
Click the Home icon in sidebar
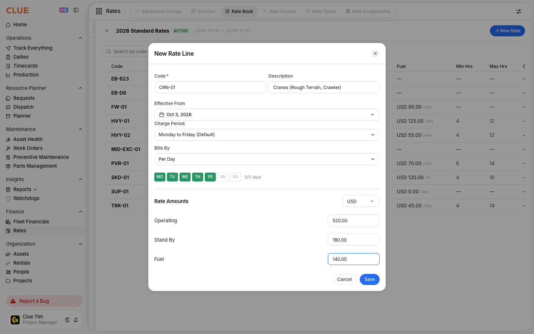8,25
